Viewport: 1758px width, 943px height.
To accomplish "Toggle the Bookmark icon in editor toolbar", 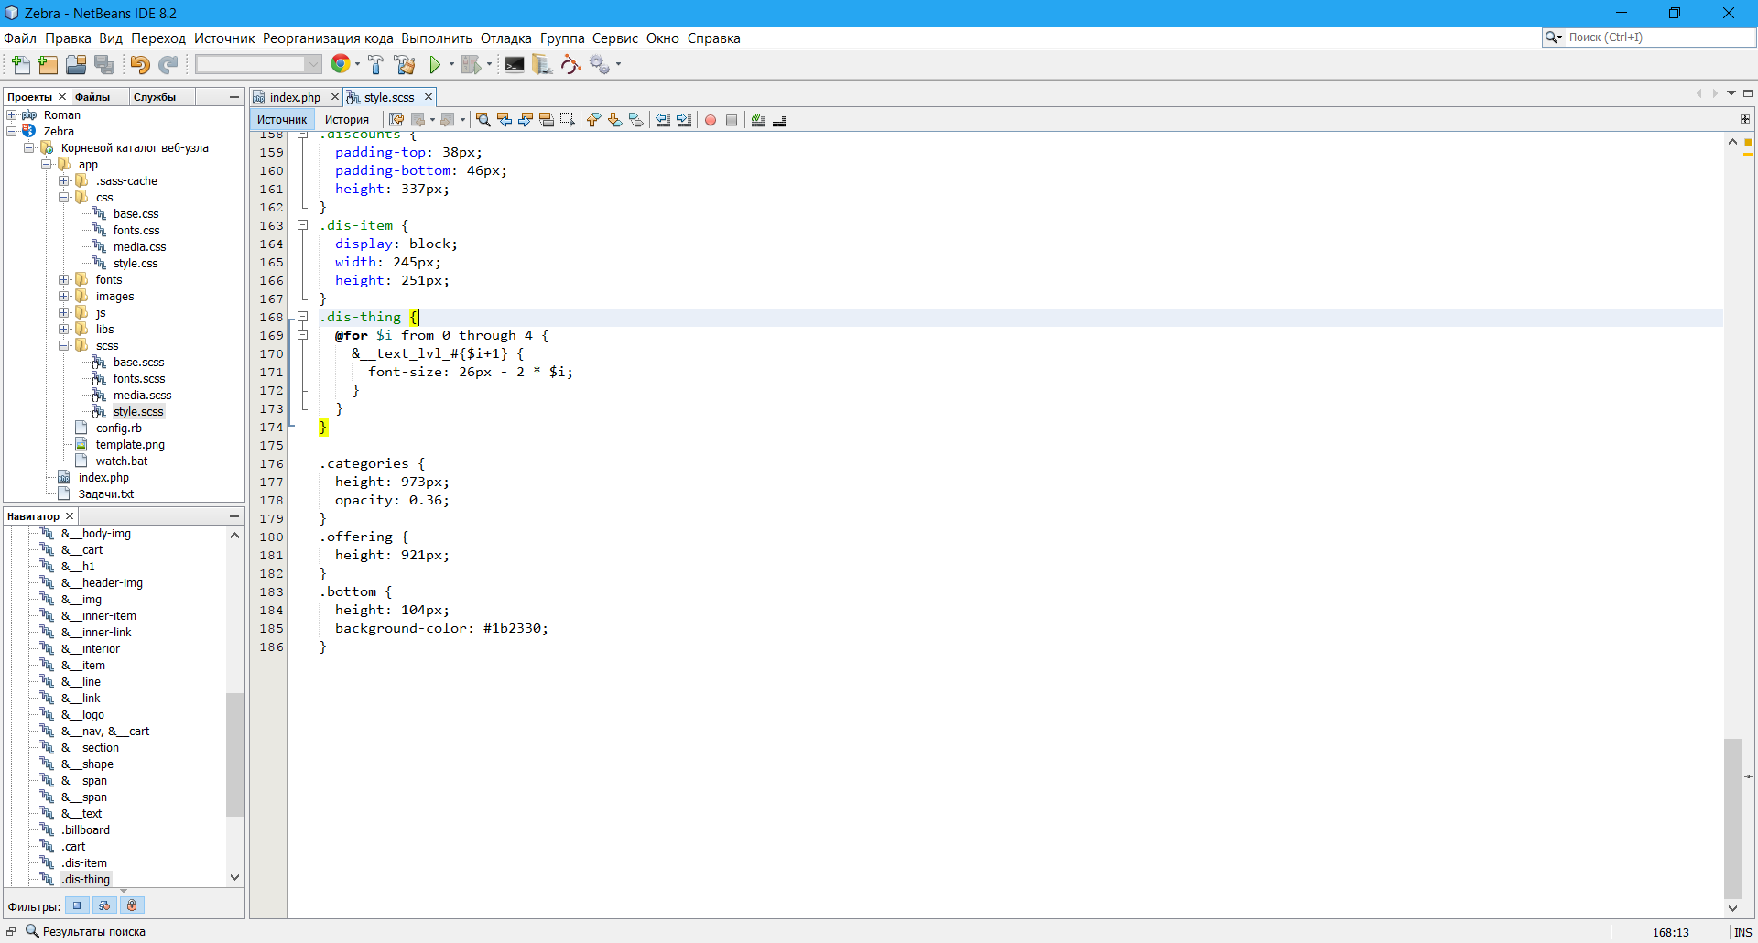I will tap(636, 120).
